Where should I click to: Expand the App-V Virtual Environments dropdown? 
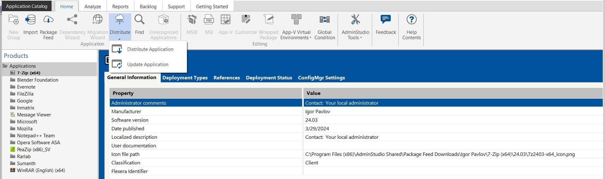(296, 35)
